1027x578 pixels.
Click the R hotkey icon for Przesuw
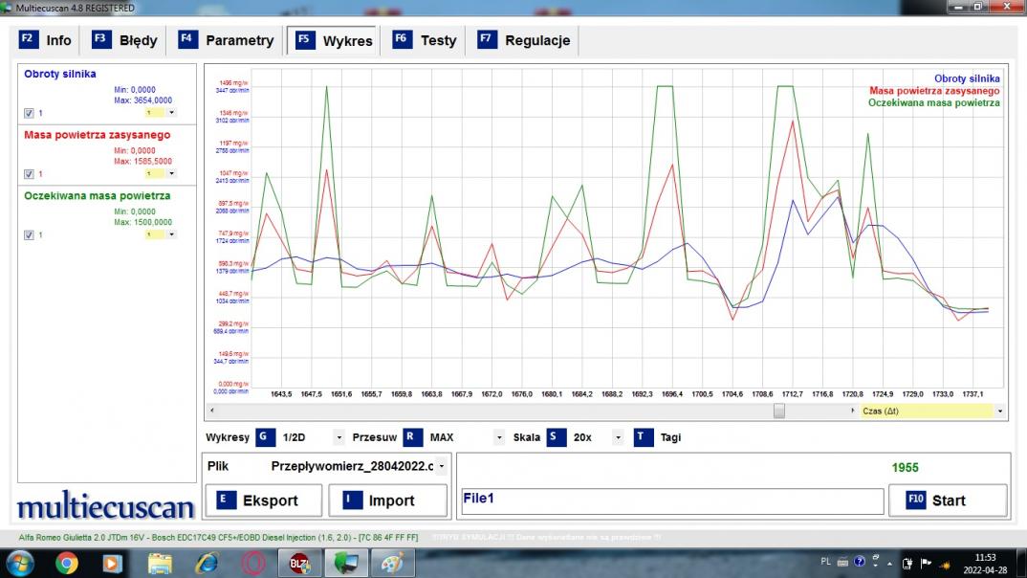click(x=412, y=437)
